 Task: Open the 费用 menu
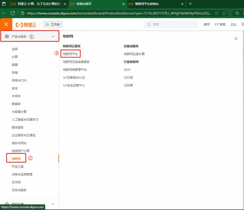pyautogui.click(x=207, y=24)
